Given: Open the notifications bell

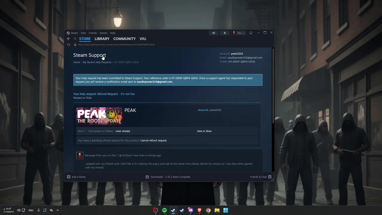Looking at the screenshot, I should click(x=225, y=33).
